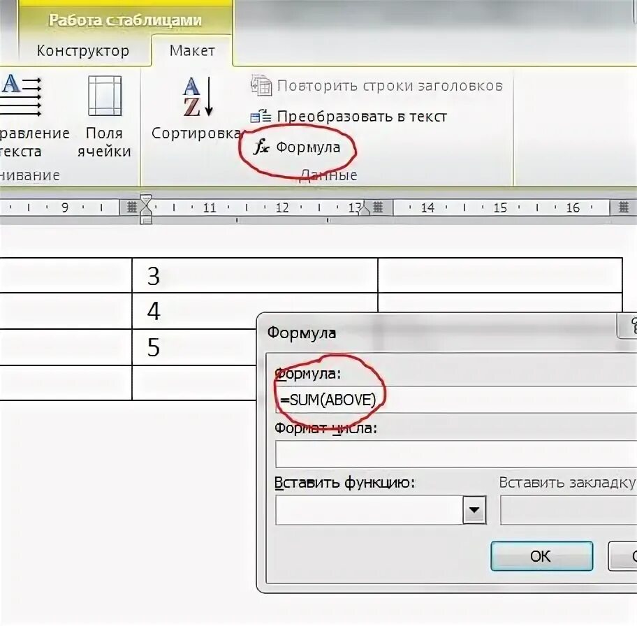
Task: Click the Формат числа input field
Action: [456, 454]
